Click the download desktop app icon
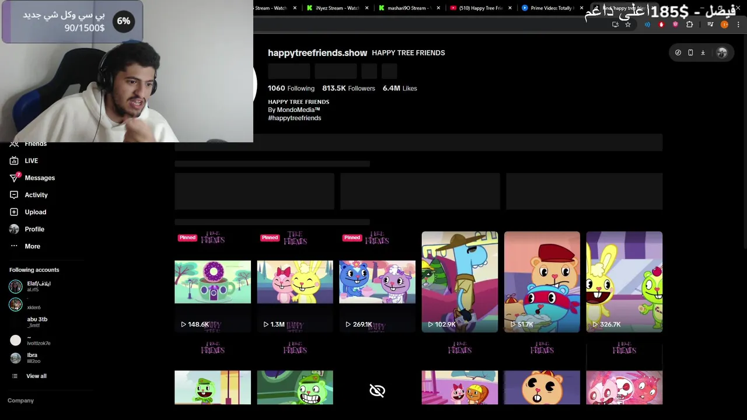747x420 pixels. pyautogui.click(x=703, y=52)
